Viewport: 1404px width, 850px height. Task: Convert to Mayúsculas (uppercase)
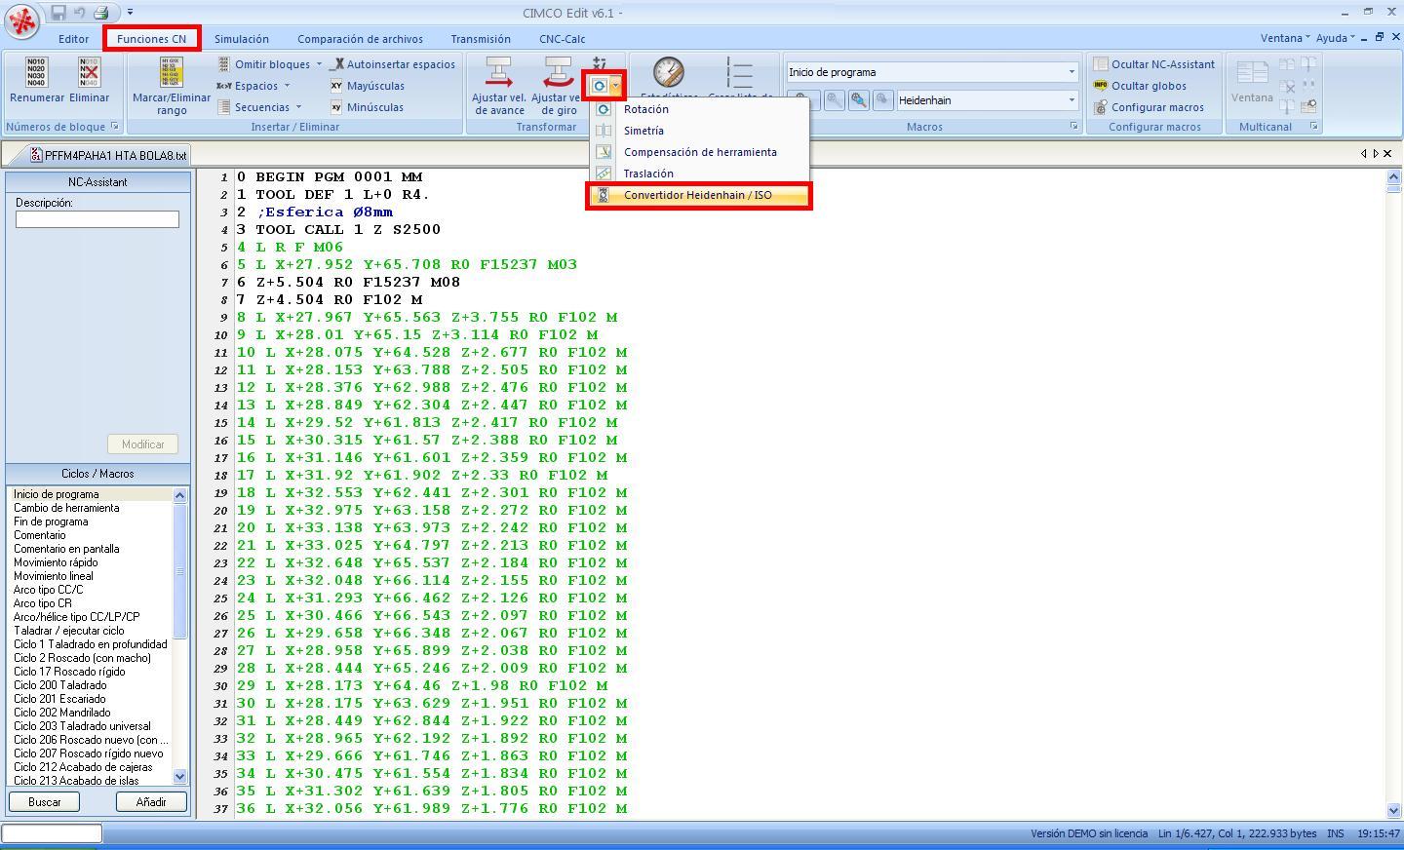click(x=367, y=86)
